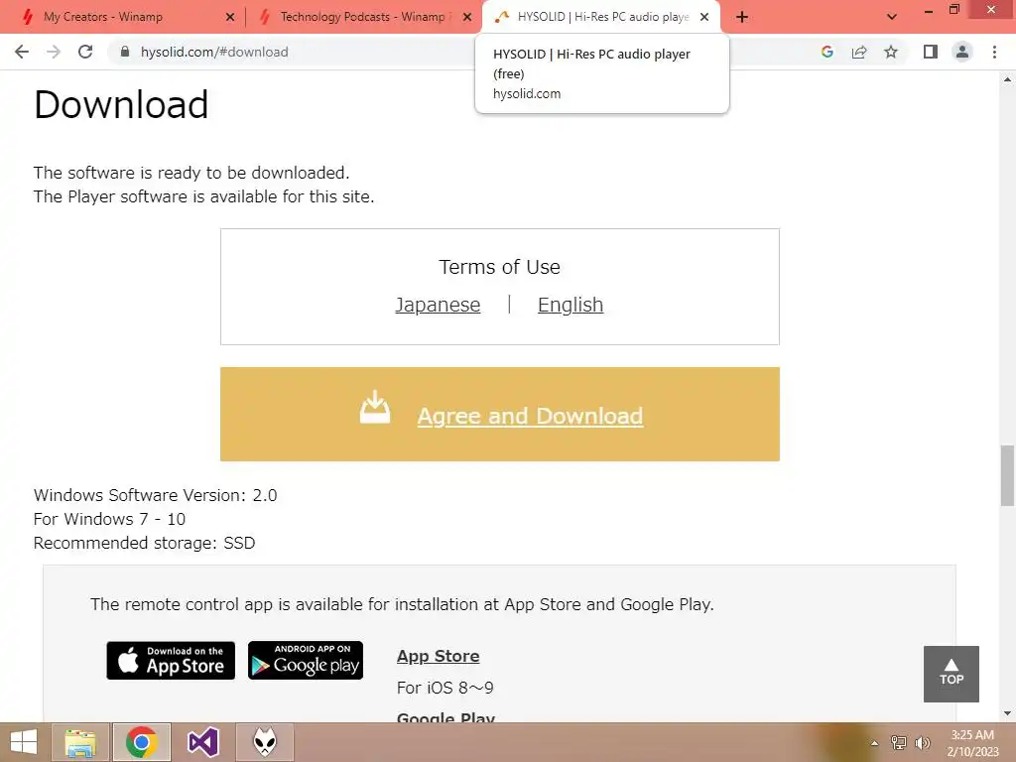The image size is (1016, 762).
Task: View site information lock icon
Action: tap(125, 52)
